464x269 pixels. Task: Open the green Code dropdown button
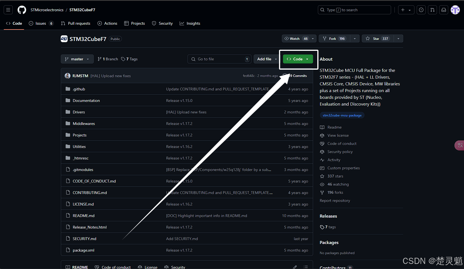(298, 59)
